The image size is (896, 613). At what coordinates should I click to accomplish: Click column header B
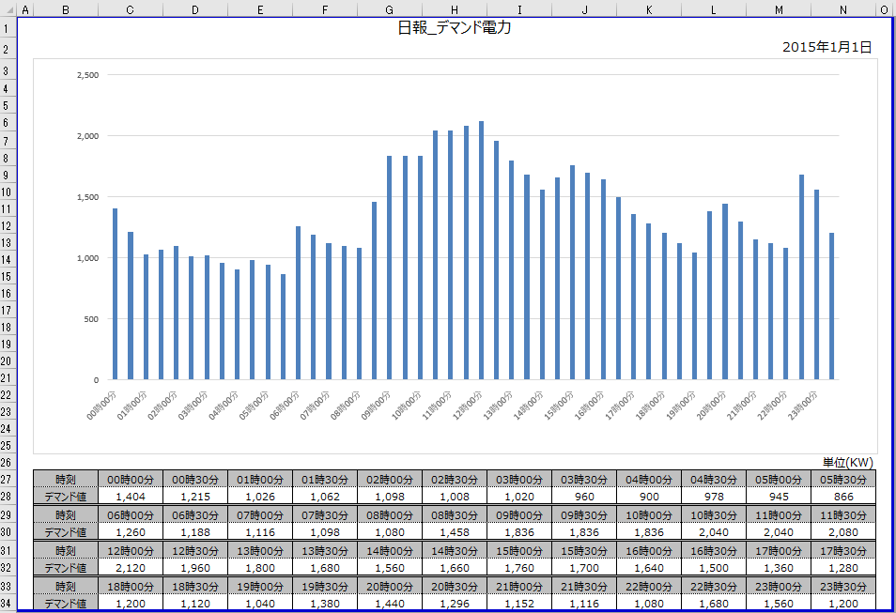(x=65, y=9)
